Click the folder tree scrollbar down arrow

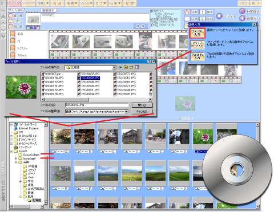[46, 203]
